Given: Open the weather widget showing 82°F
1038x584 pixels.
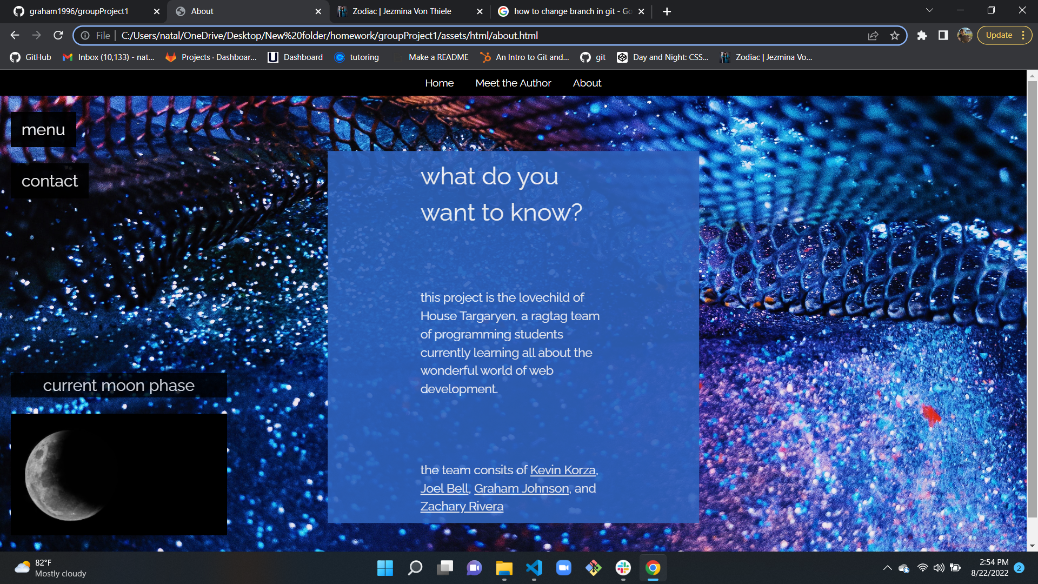Looking at the screenshot, I should (x=50, y=568).
